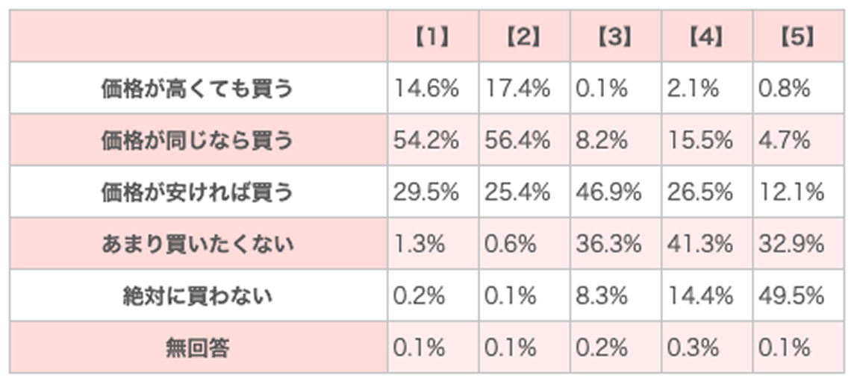Select the あまり買いたくない row label
The image size is (854, 381).
point(197,244)
